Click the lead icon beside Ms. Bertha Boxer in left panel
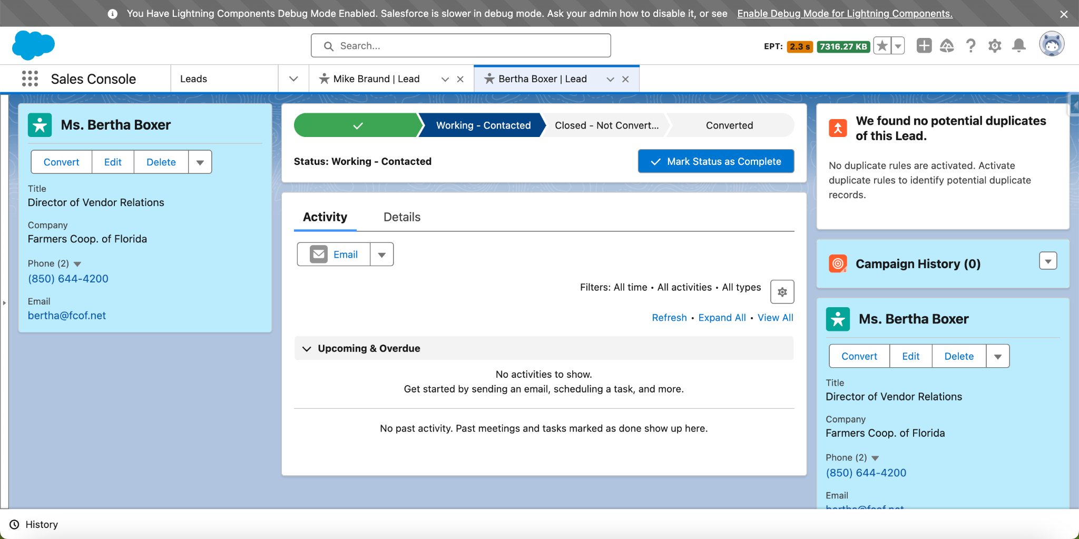 (40, 125)
